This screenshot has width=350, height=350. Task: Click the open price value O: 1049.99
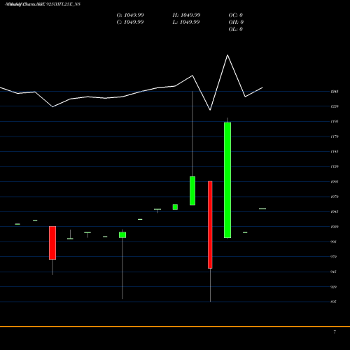(130, 15)
